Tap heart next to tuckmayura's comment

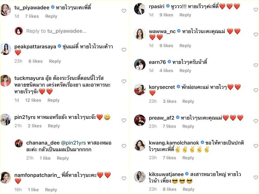pos(124,81)
